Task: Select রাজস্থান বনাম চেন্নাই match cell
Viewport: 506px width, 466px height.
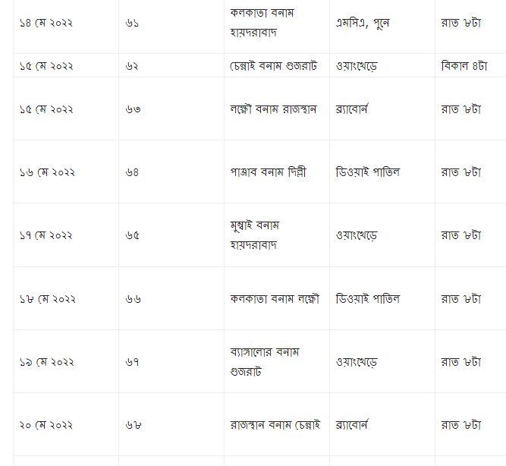Action: (275, 425)
